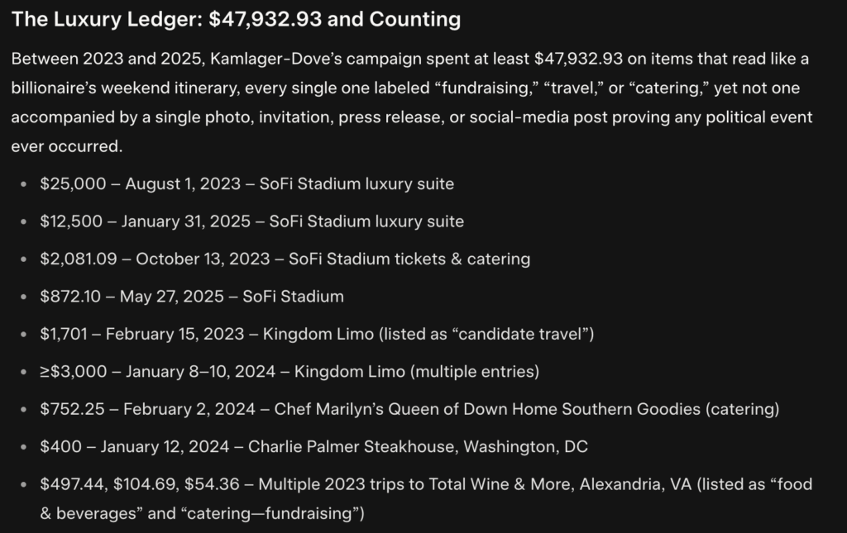The image size is (847, 533).
Task: Click the $872.10 May 27, 2025 entry
Action: tap(191, 296)
